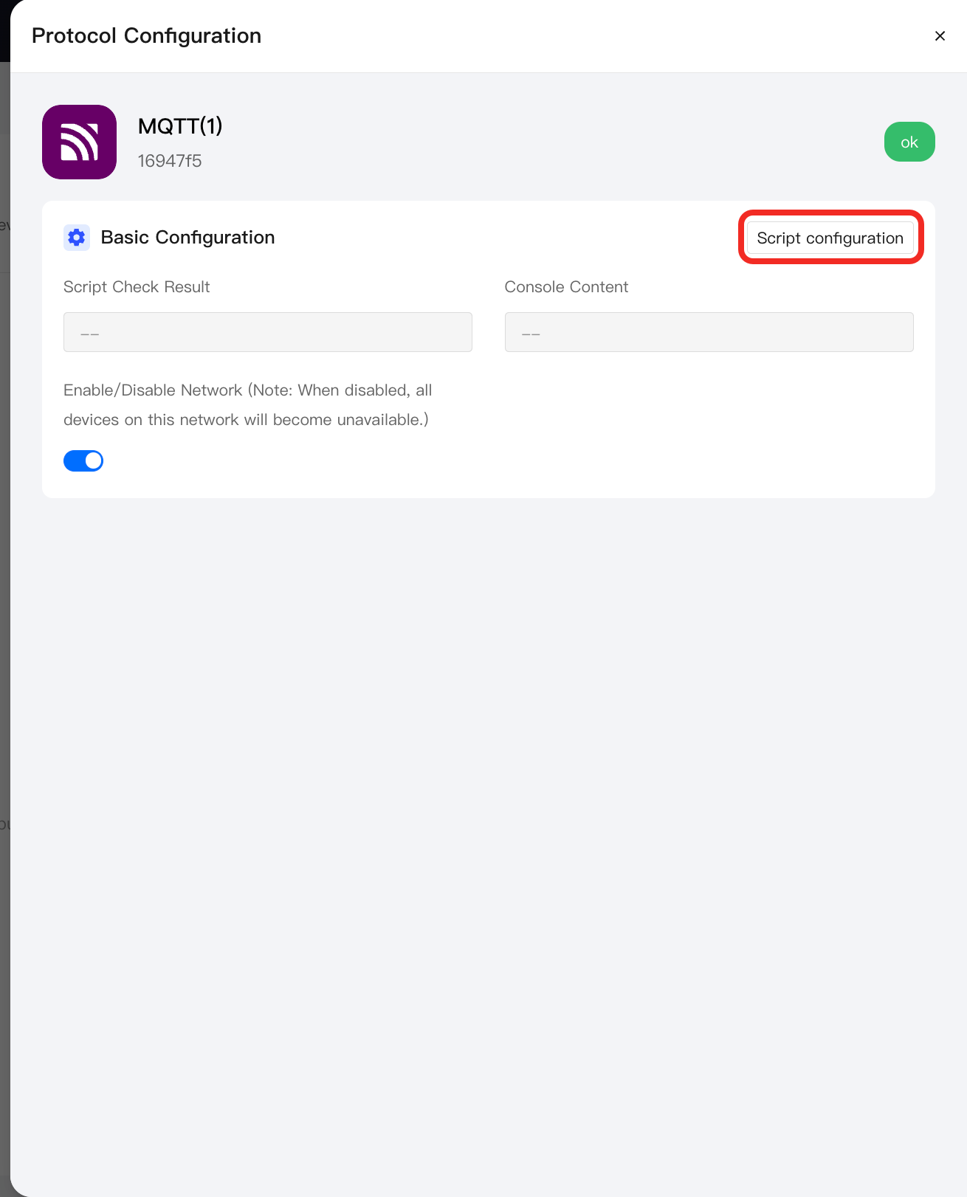The width and height of the screenshot is (967, 1197).
Task: Click the white knob of the network switch
Action: (x=93, y=460)
